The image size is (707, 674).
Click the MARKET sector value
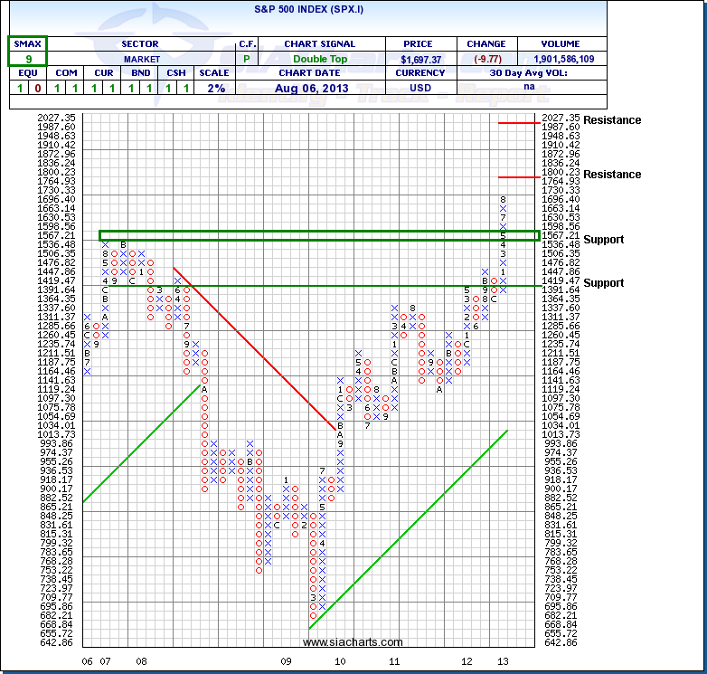tap(140, 58)
